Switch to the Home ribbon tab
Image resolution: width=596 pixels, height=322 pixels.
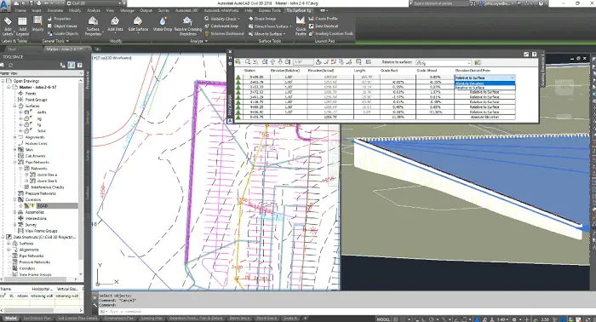20,10
